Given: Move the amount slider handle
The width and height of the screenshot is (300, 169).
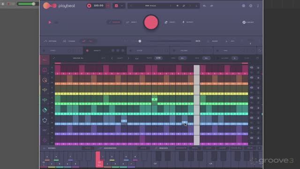Looking at the screenshot, I should coord(140,41).
